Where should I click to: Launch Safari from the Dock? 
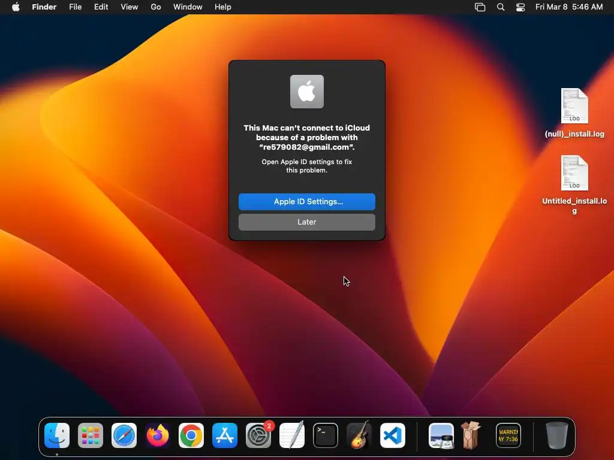coord(124,435)
